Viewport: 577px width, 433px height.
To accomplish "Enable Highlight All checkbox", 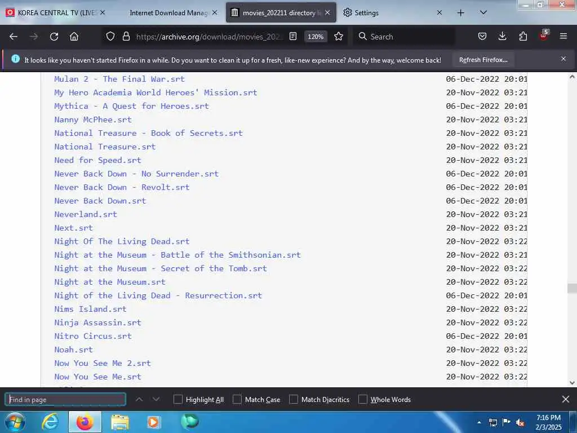I will click(177, 399).
